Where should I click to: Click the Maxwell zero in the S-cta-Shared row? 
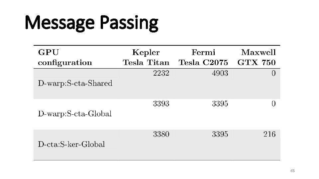tap(273, 73)
